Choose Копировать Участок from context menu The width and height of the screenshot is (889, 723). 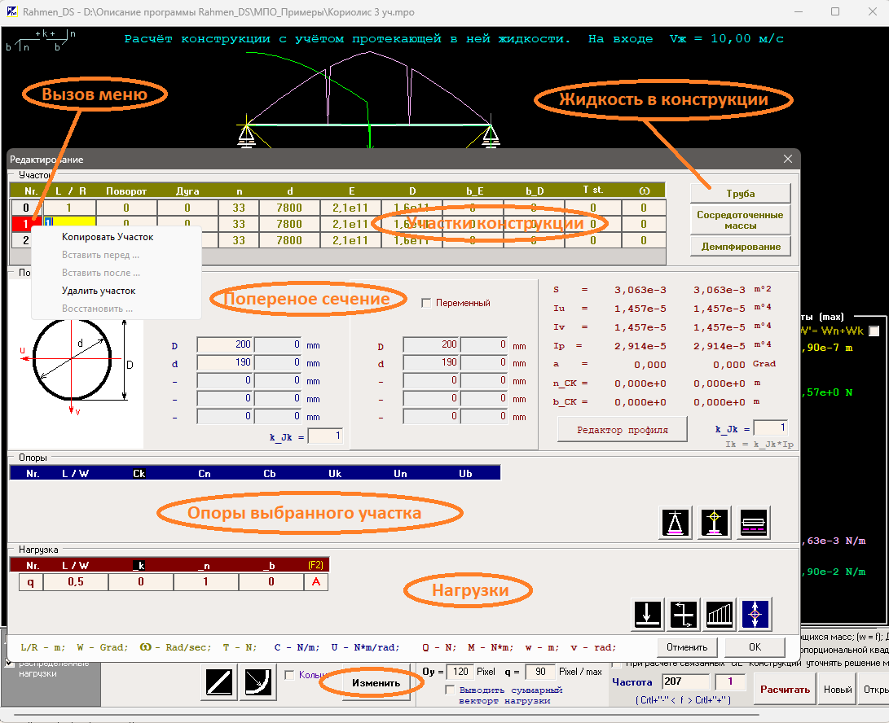click(x=108, y=237)
